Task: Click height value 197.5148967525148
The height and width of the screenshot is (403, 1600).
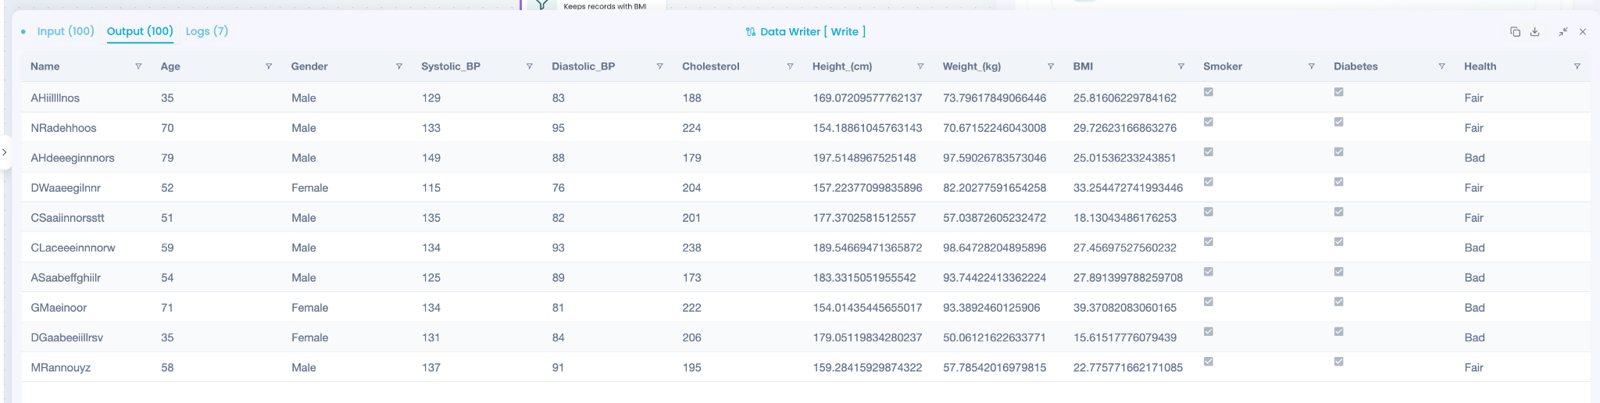Action: tap(865, 158)
